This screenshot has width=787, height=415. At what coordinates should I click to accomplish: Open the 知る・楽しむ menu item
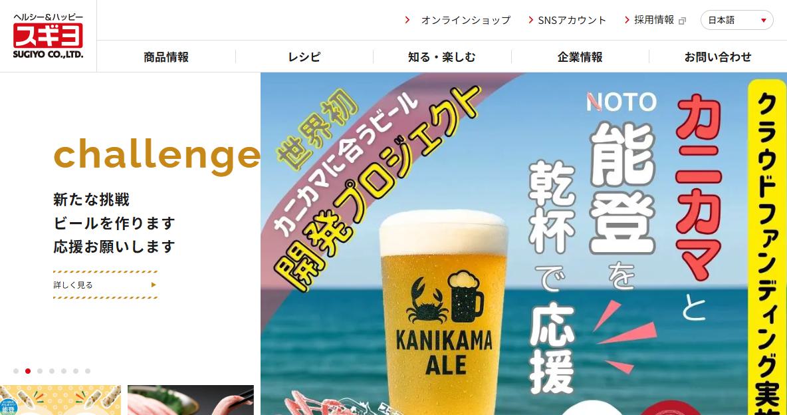pyautogui.click(x=441, y=57)
